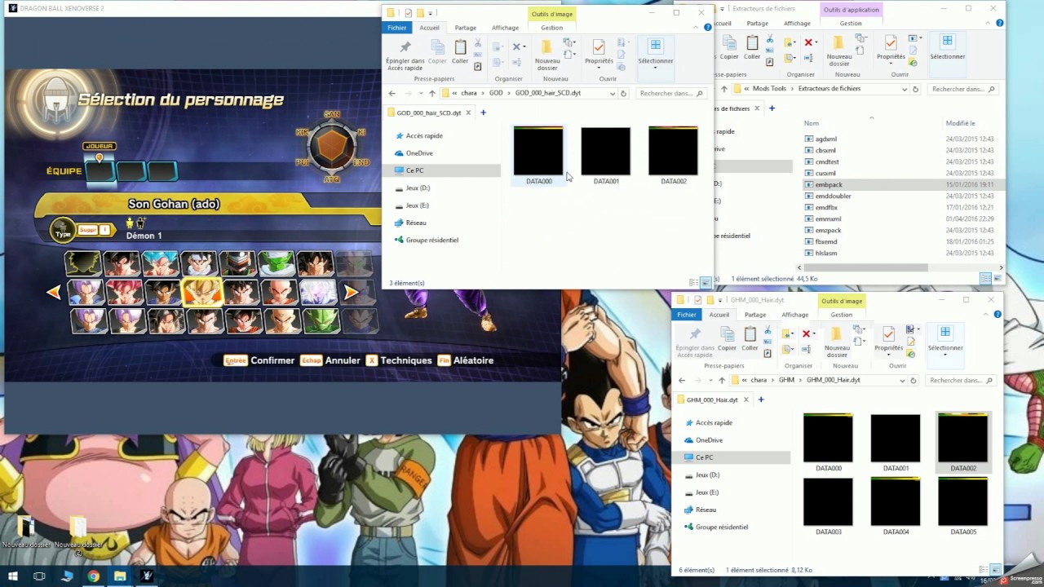Collapse ribbon chevron in GHM_000_Hair window
This screenshot has width=1044, height=587.
click(x=986, y=315)
